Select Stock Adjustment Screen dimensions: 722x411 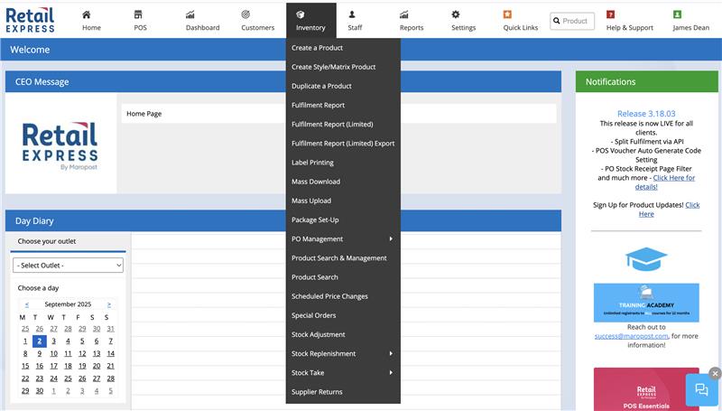(319, 334)
